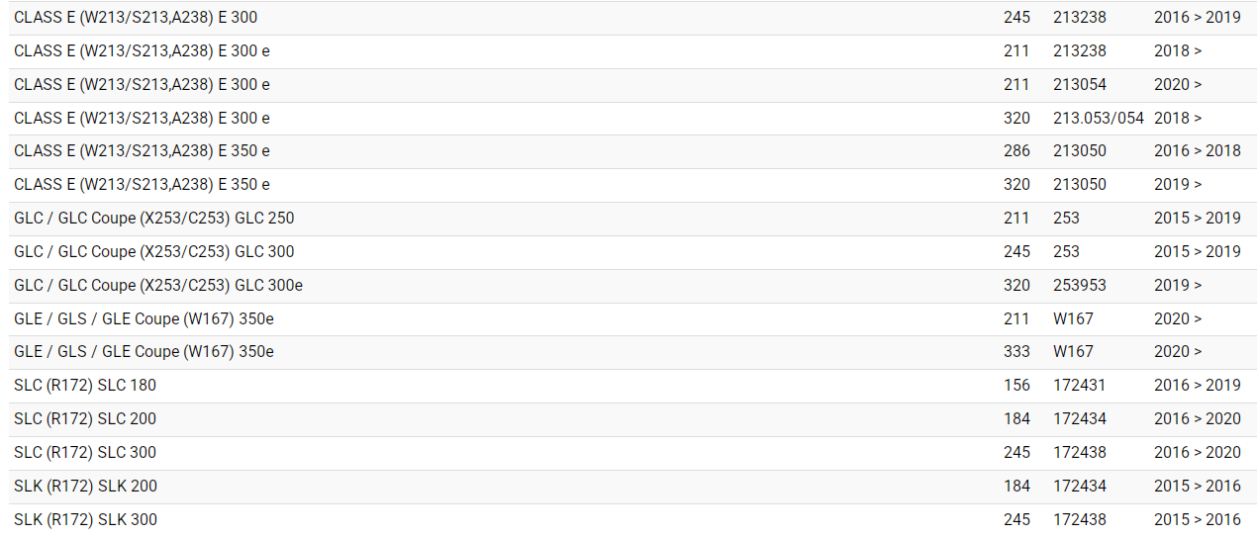
Task: Click the GLE 350e row with 211 power
Action: coord(144,319)
